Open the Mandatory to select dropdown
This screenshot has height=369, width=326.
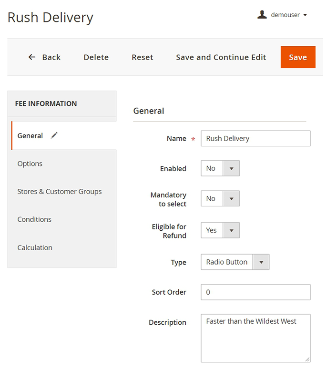[x=220, y=198]
